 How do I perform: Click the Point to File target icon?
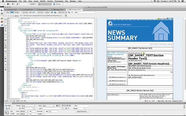tap(66, 108)
